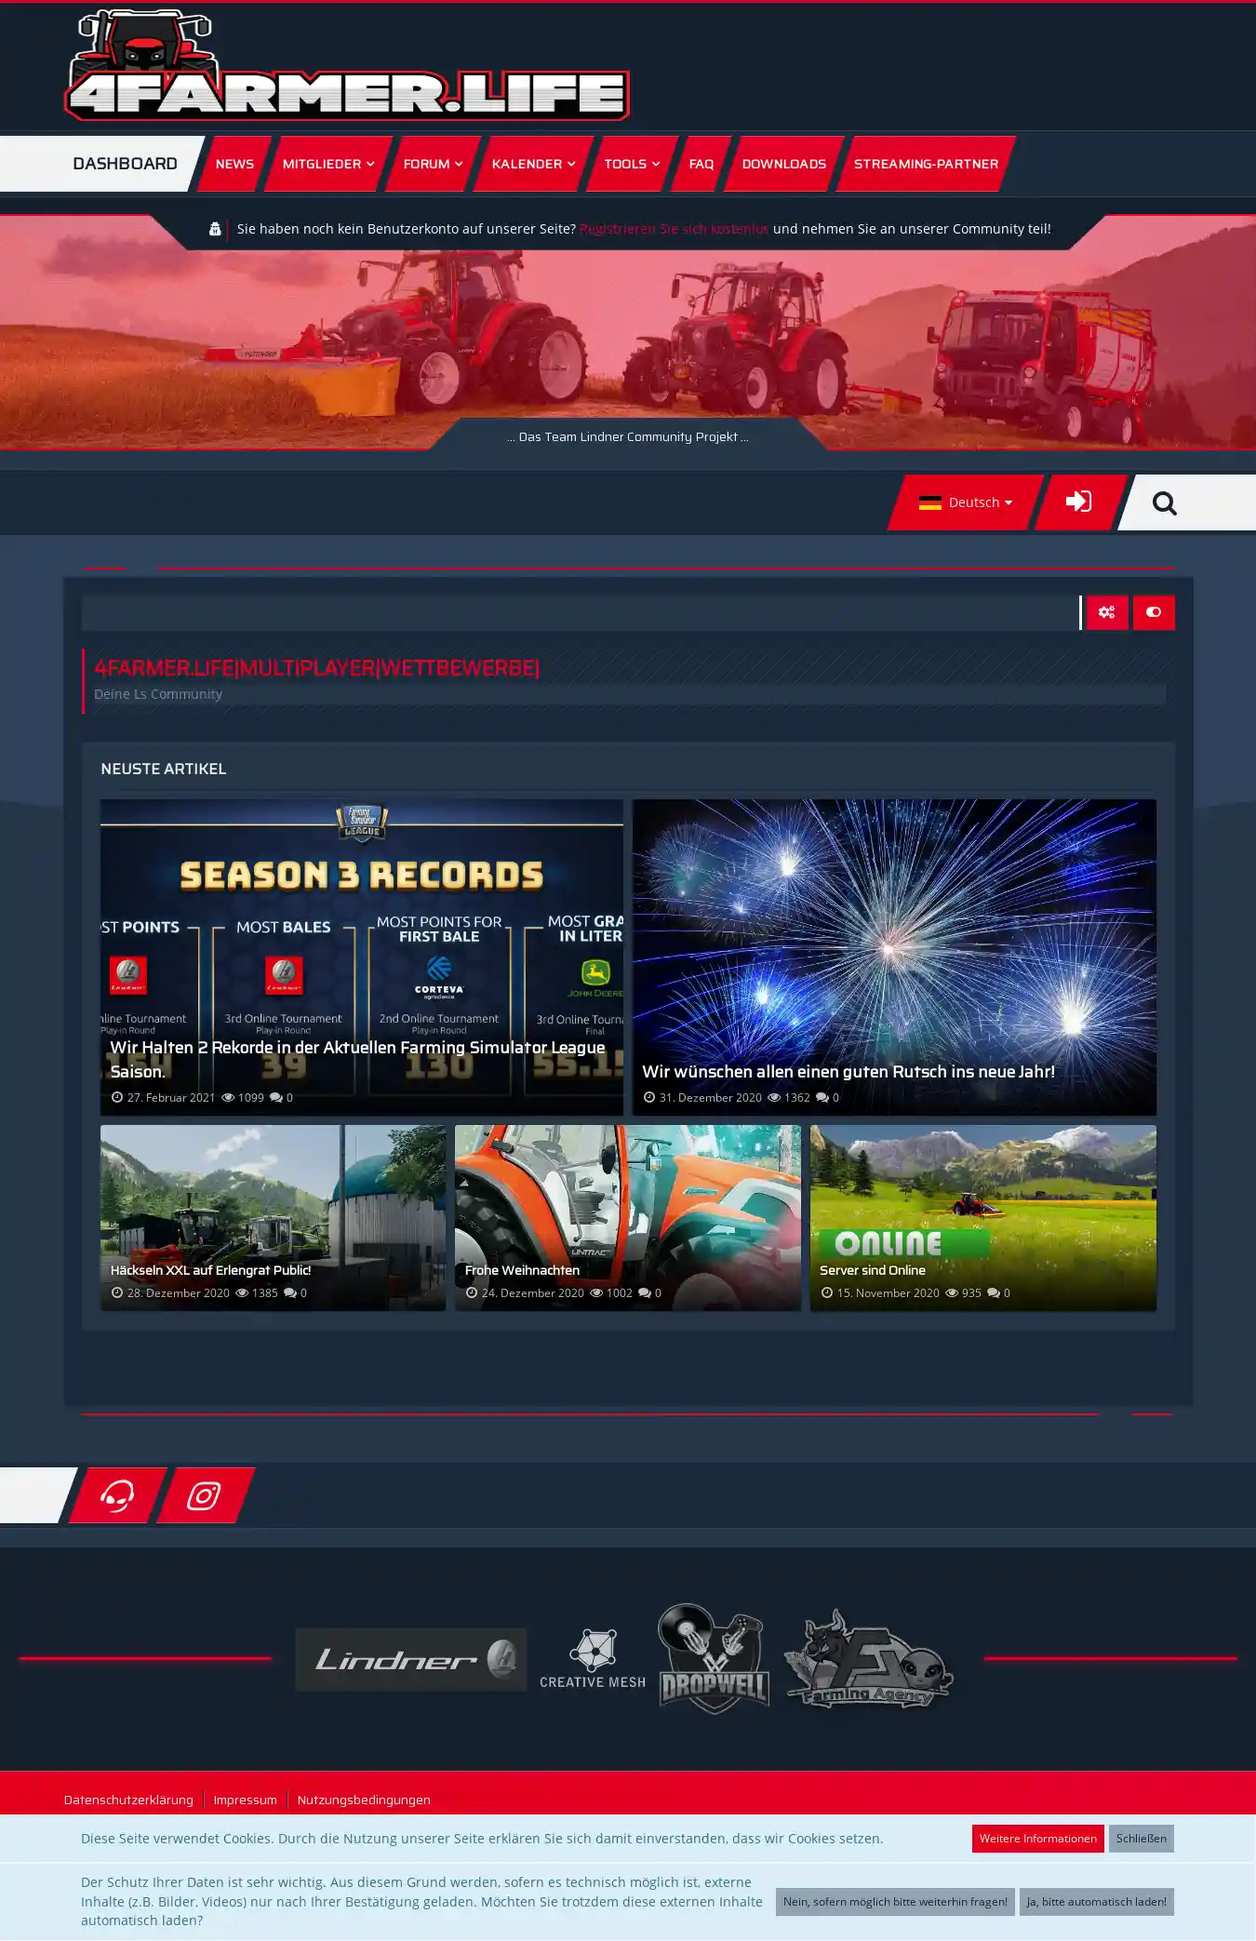Click the Lindner sponsor logo

coord(411,1659)
